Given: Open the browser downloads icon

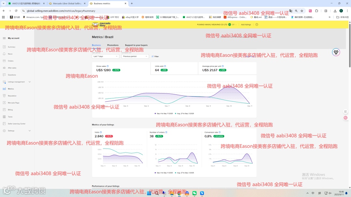Looking at the screenshot, I should (x=335, y=11).
